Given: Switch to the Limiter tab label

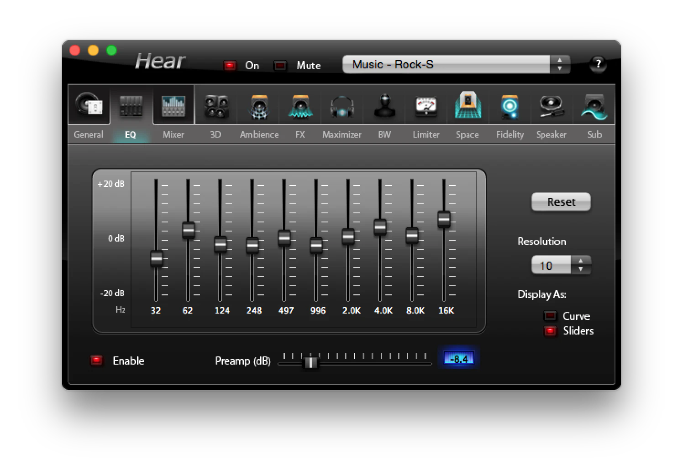Looking at the screenshot, I should click(426, 134).
